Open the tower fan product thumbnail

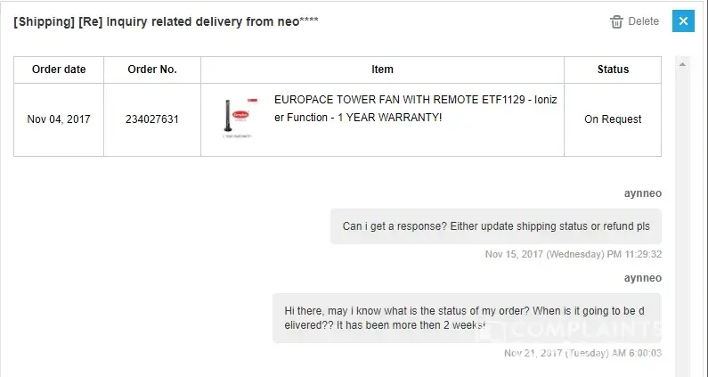(x=235, y=119)
